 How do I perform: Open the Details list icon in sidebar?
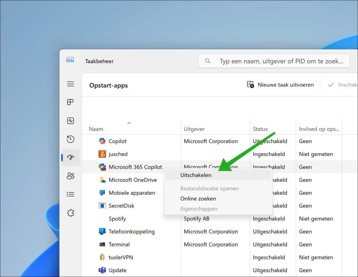coord(70,194)
